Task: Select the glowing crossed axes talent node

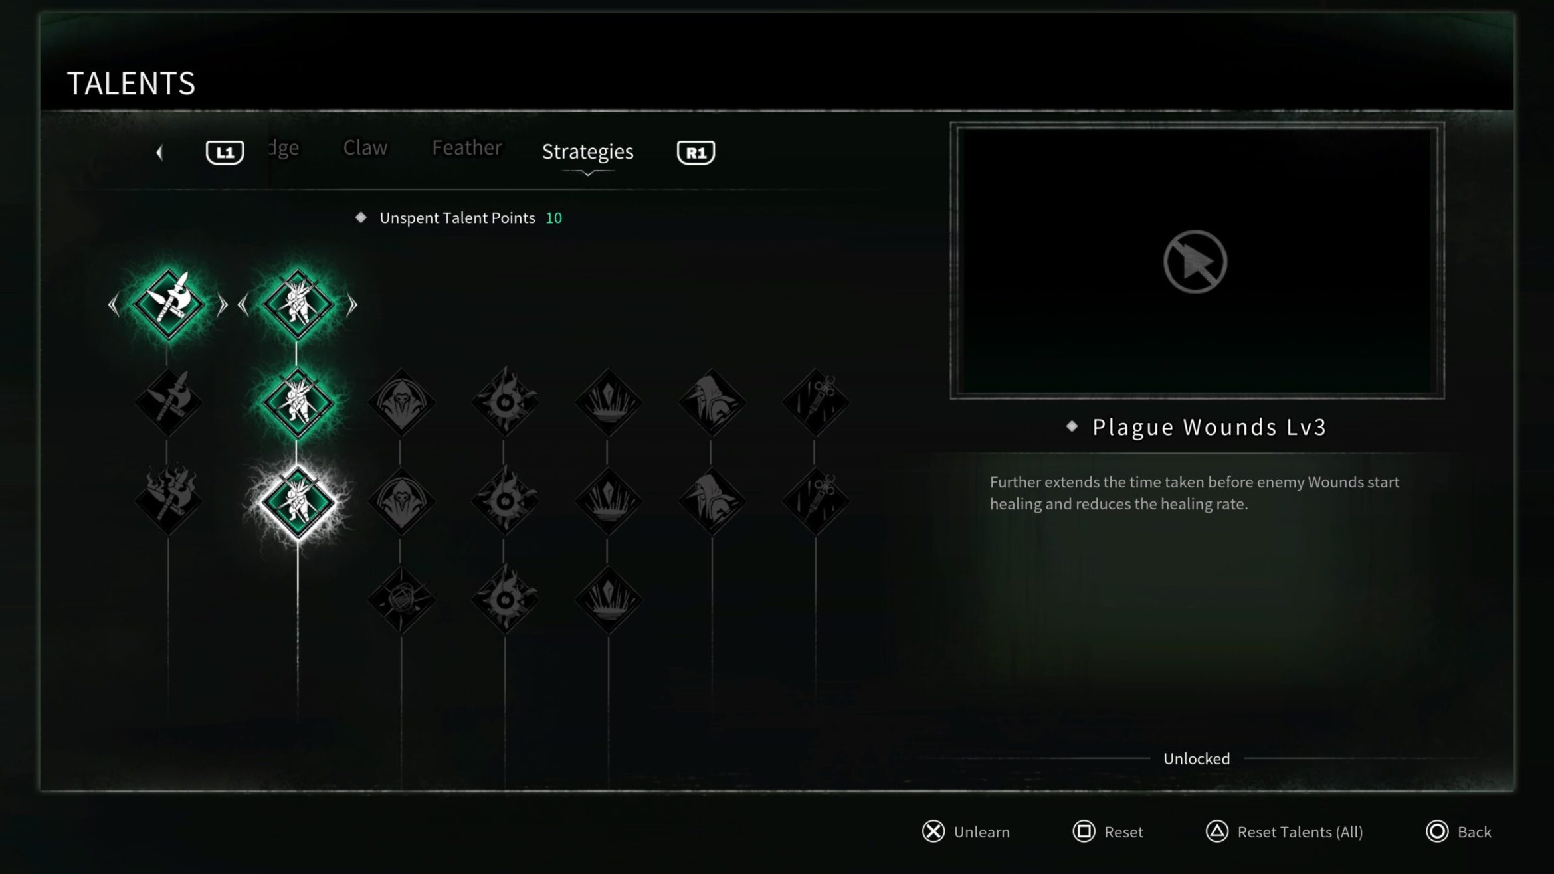Action: [168, 304]
